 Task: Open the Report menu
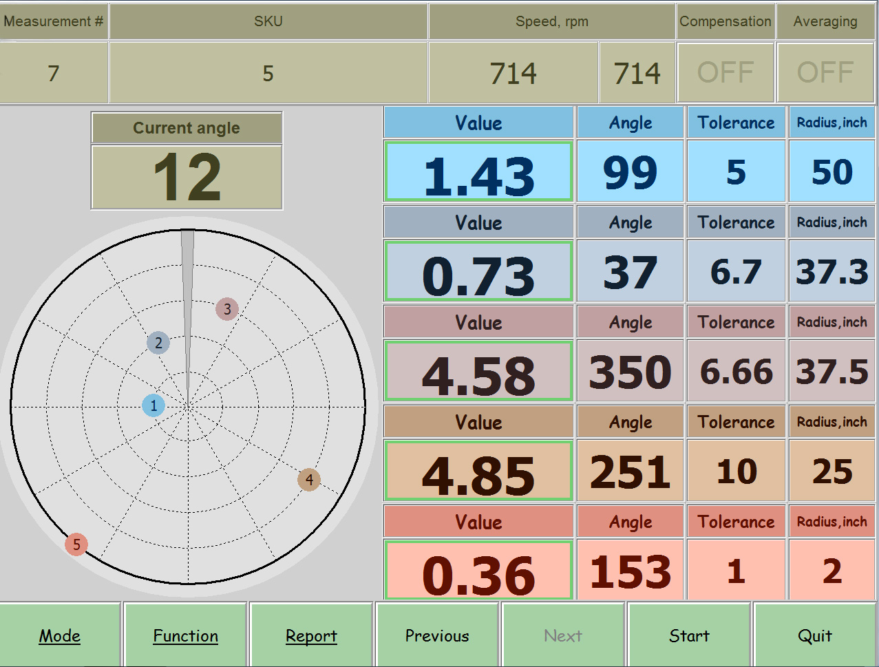click(311, 635)
